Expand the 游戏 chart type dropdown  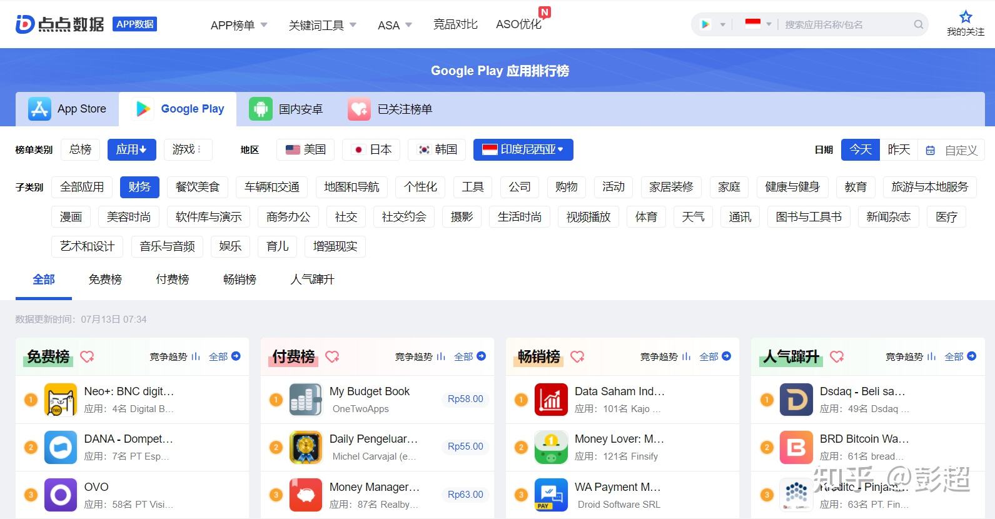[x=188, y=149]
